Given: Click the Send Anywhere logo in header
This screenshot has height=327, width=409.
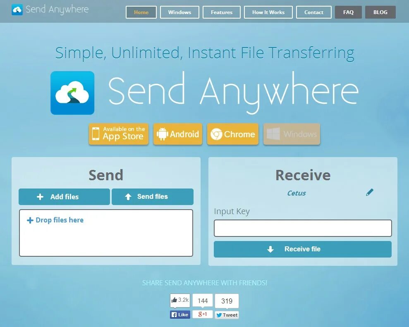Looking at the screenshot, I should 50,10.
